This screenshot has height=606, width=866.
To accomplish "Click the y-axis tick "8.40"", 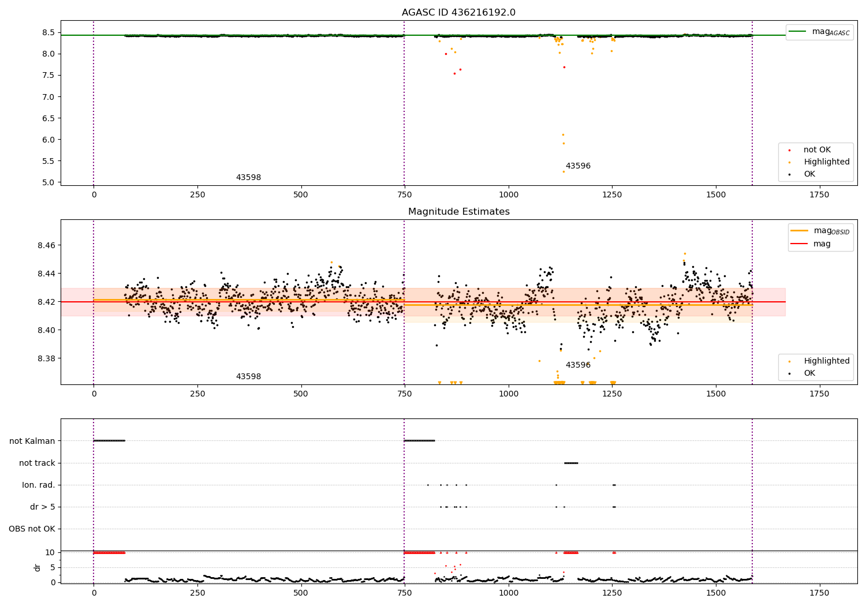I will coord(46,330).
